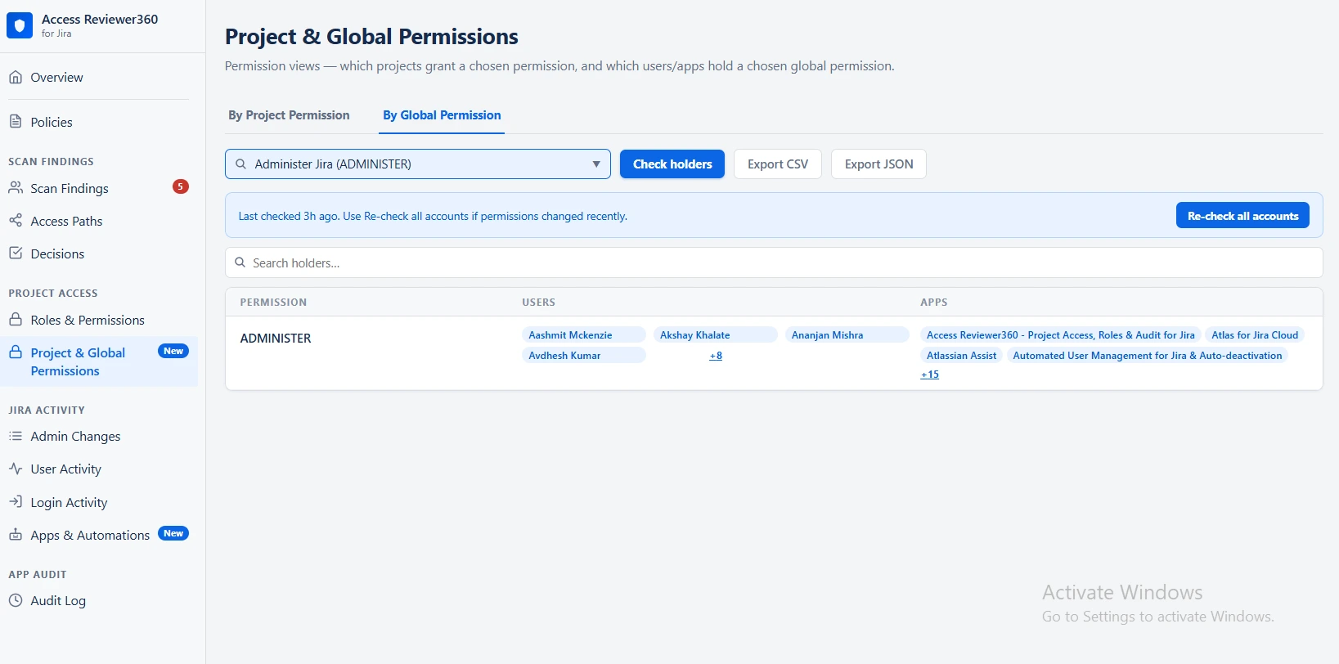Viewport: 1339px width, 664px height.
Task: Click the ADMINISTER permission row label
Action: pos(276,338)
